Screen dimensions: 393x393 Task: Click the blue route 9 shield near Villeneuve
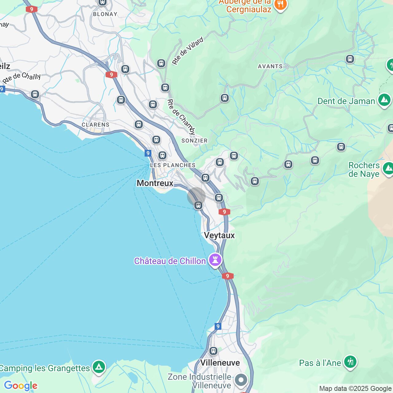click(218, 326)
